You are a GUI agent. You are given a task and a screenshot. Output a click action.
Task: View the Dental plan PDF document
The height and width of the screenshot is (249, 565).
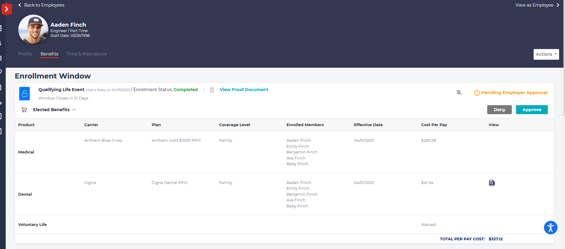point(491,183)
